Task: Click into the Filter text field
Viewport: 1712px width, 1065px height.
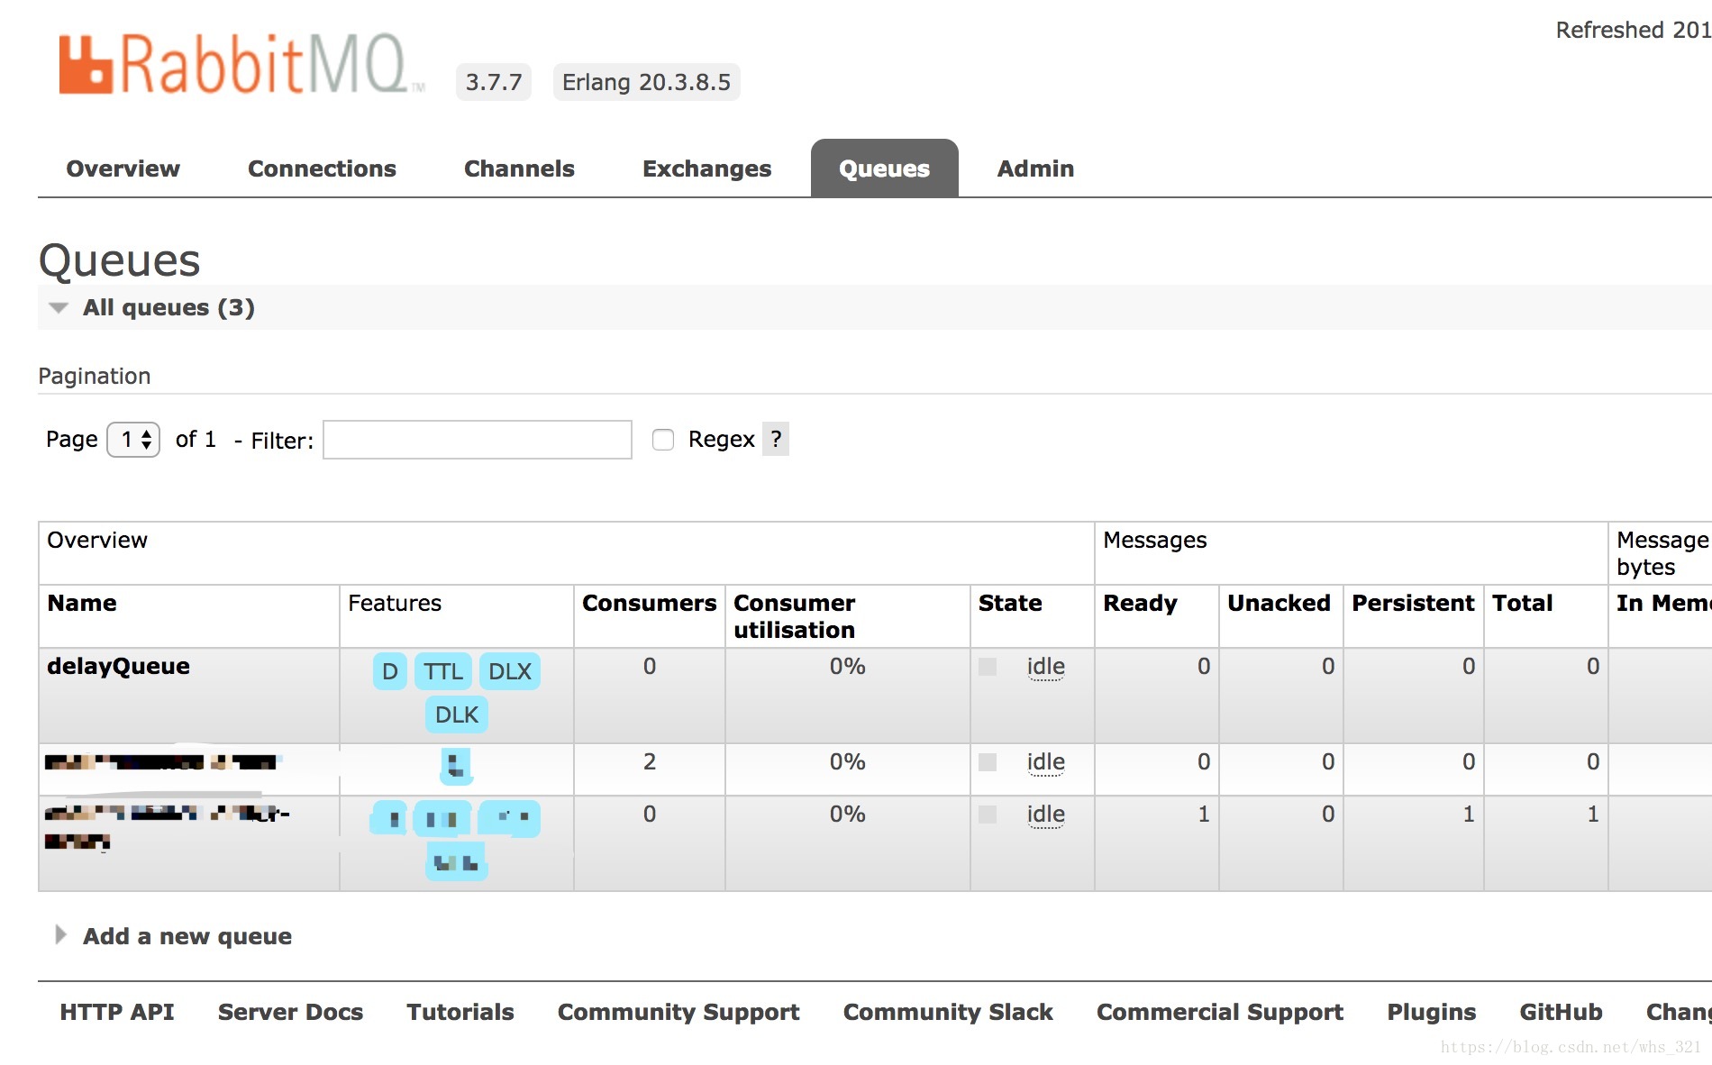Action: point(478,440)
